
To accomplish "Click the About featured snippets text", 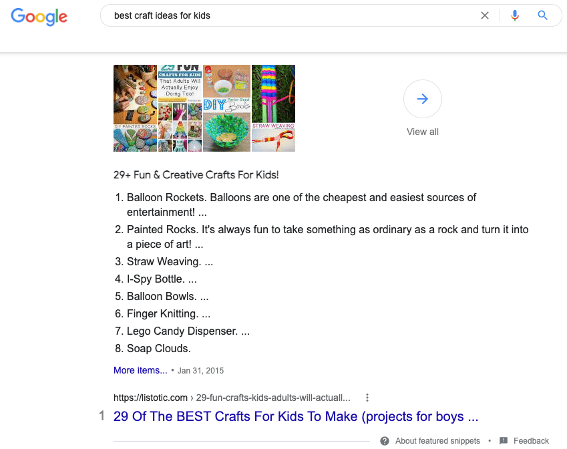I will [x=437, y=441].
